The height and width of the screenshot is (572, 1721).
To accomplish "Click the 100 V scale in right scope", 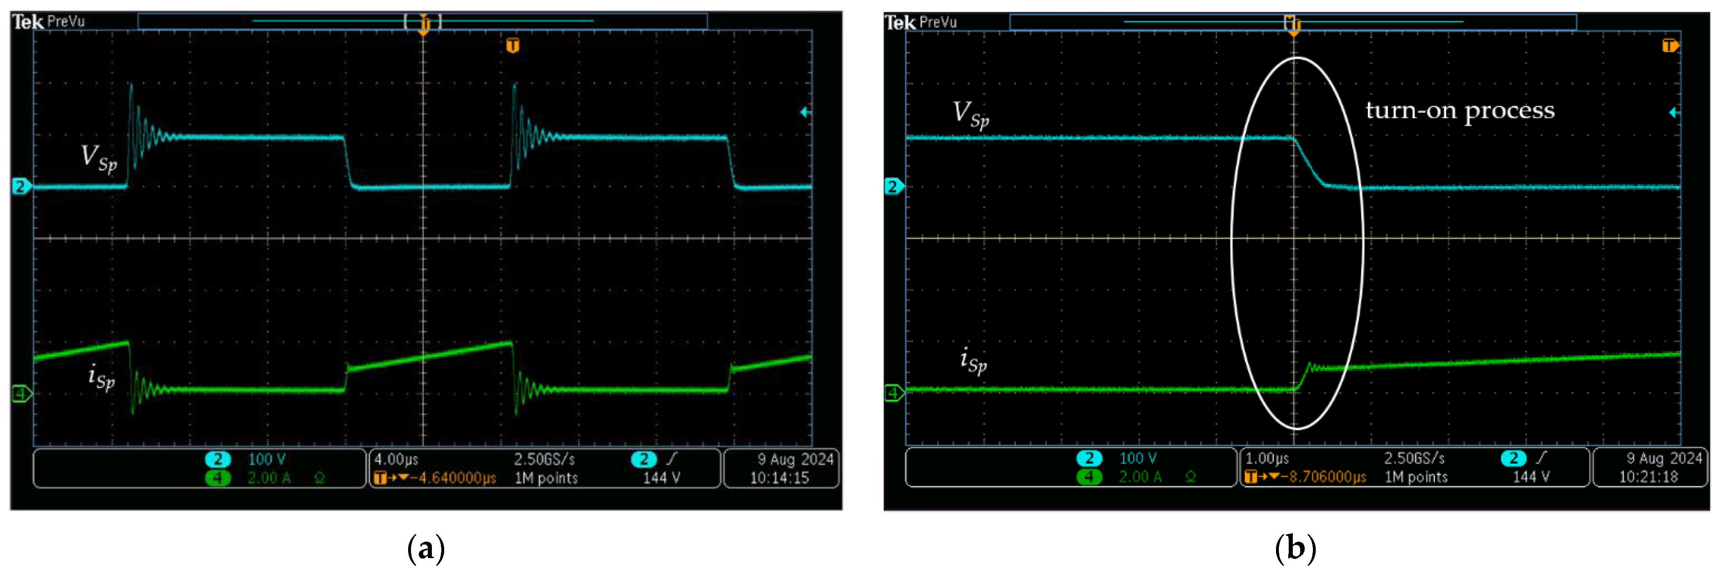I will (x=1138, y=459).
